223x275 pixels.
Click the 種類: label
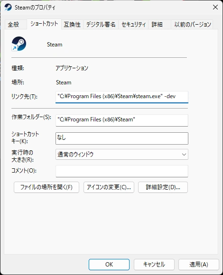[x=18, y=68]
